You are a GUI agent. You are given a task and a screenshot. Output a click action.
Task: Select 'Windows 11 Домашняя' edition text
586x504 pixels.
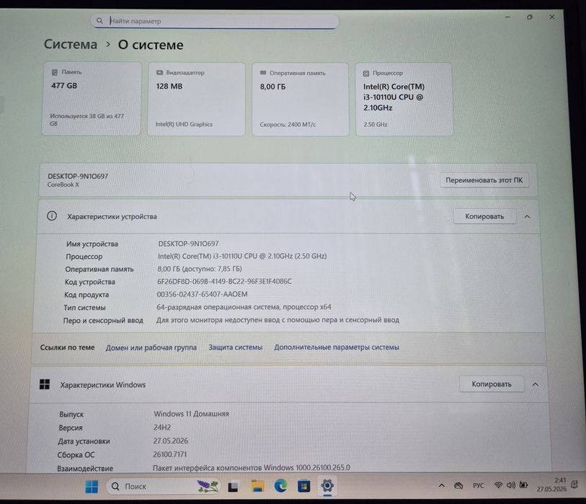(x=191, y=414)
